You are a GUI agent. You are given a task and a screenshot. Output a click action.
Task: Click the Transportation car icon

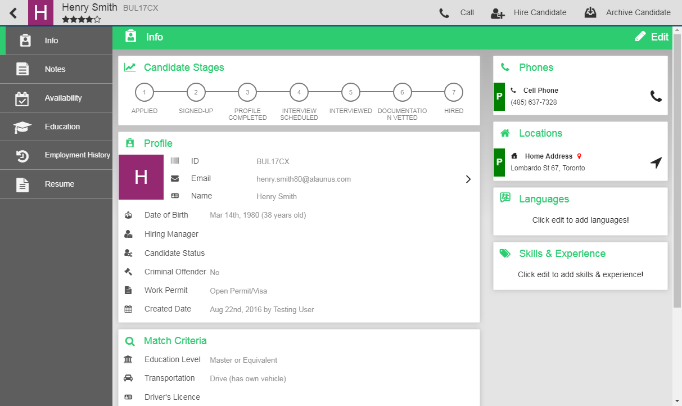tap(128, 378)
